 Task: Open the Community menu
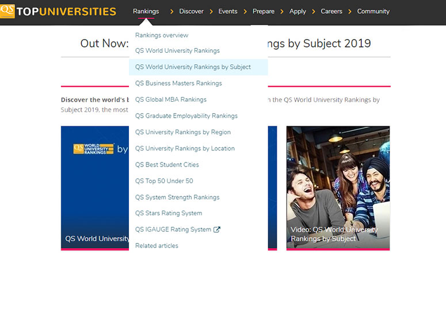click(x=373, y=11)
